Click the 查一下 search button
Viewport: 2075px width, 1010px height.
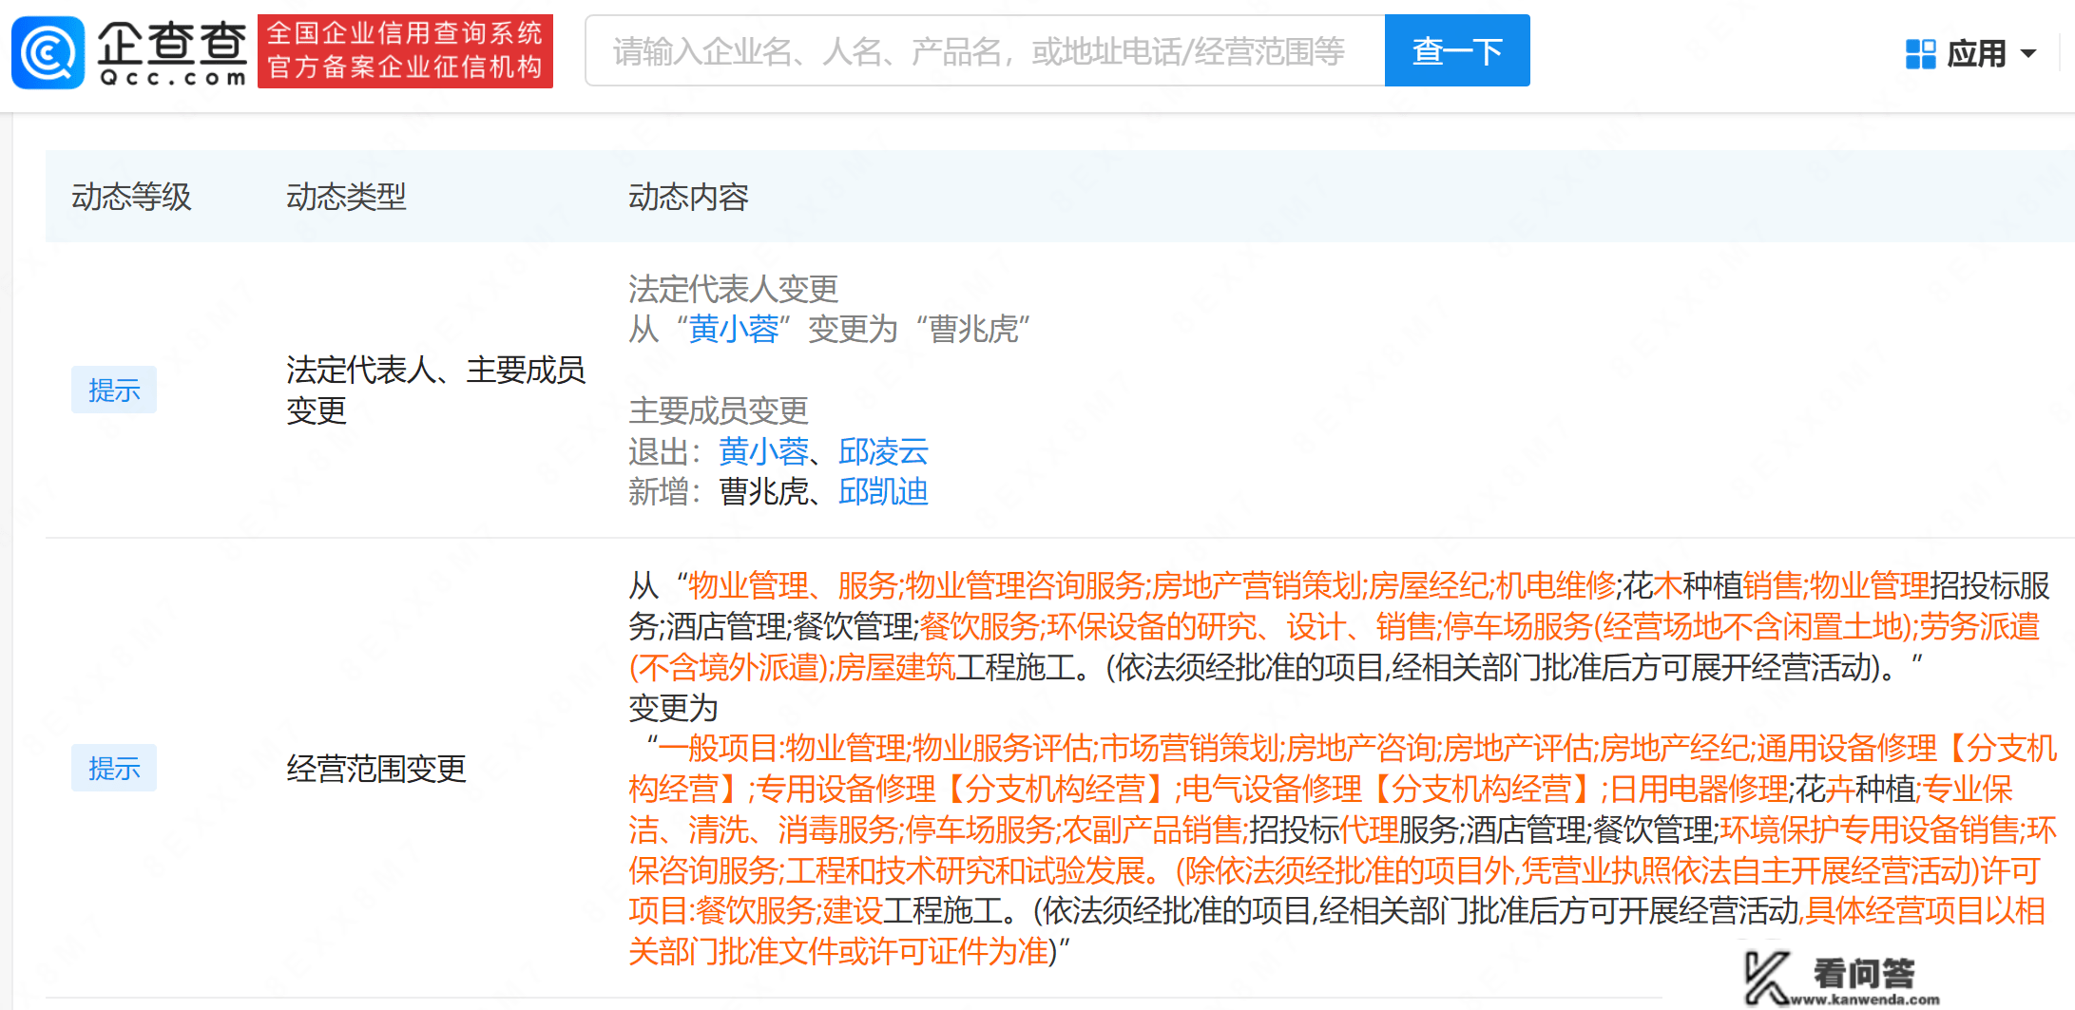point(1457,51)
